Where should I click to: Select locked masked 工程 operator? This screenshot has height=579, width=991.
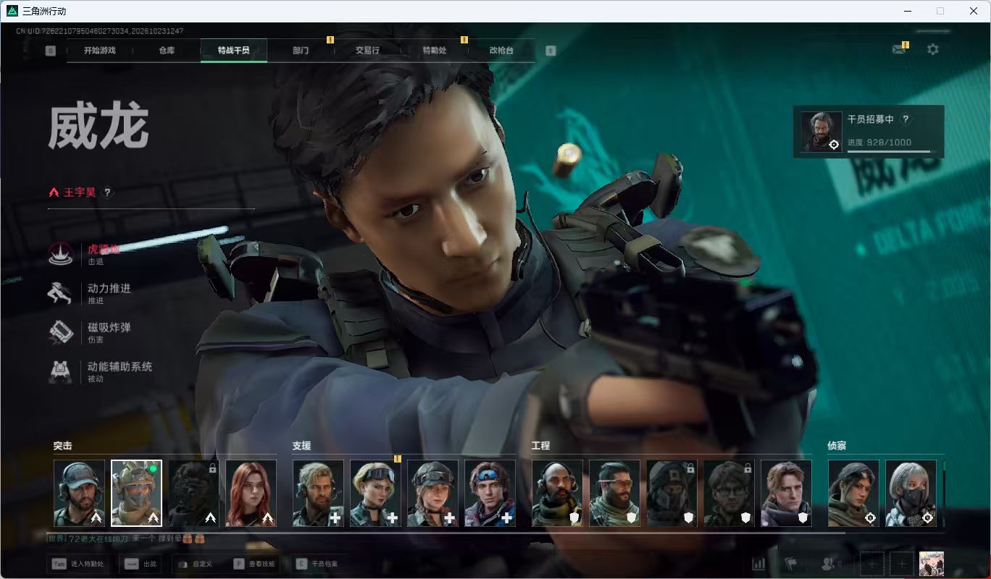[x=672, y=493]
